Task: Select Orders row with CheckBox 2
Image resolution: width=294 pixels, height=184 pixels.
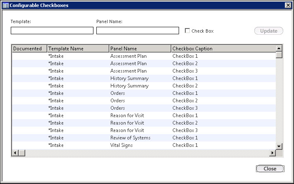Action: click(x=144, y=101)
